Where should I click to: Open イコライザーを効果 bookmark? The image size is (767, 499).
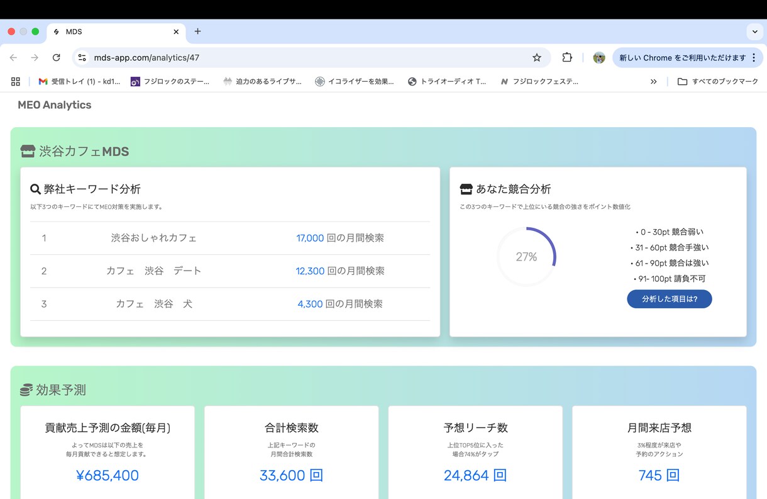tap(355, 81)
